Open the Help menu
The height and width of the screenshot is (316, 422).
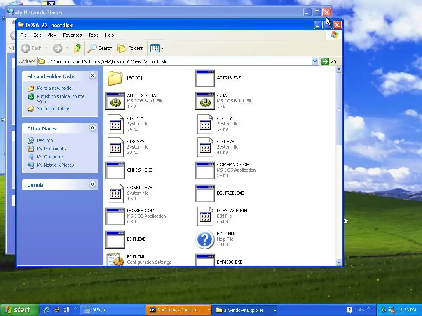109,35
